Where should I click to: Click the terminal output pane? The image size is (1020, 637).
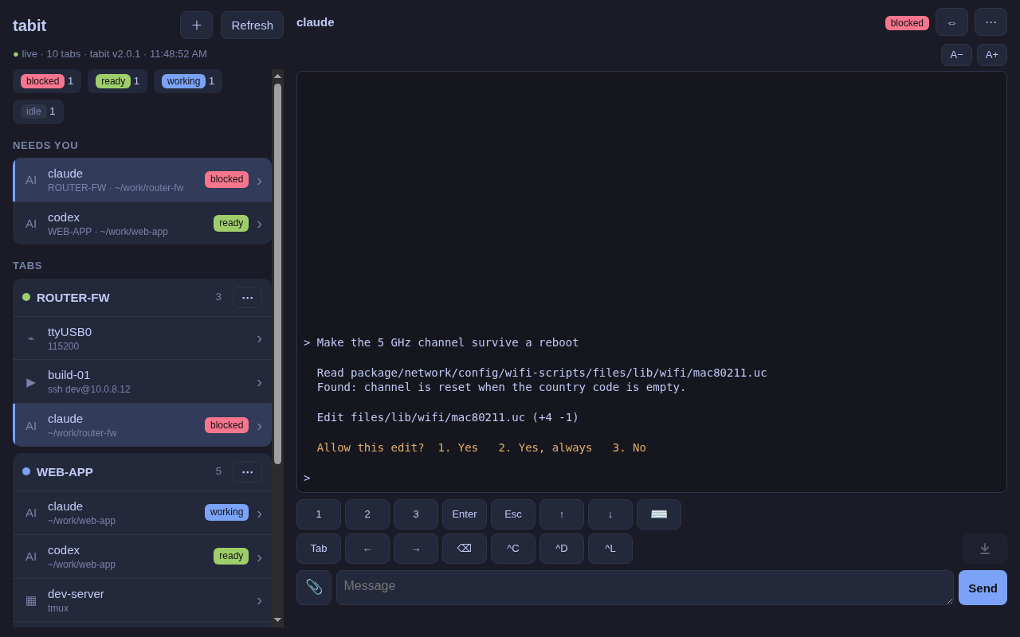(652, 282)
